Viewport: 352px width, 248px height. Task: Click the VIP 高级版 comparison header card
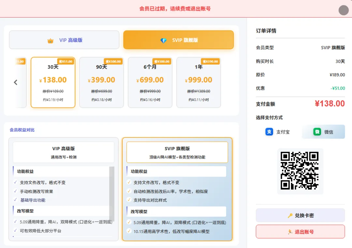64,152
